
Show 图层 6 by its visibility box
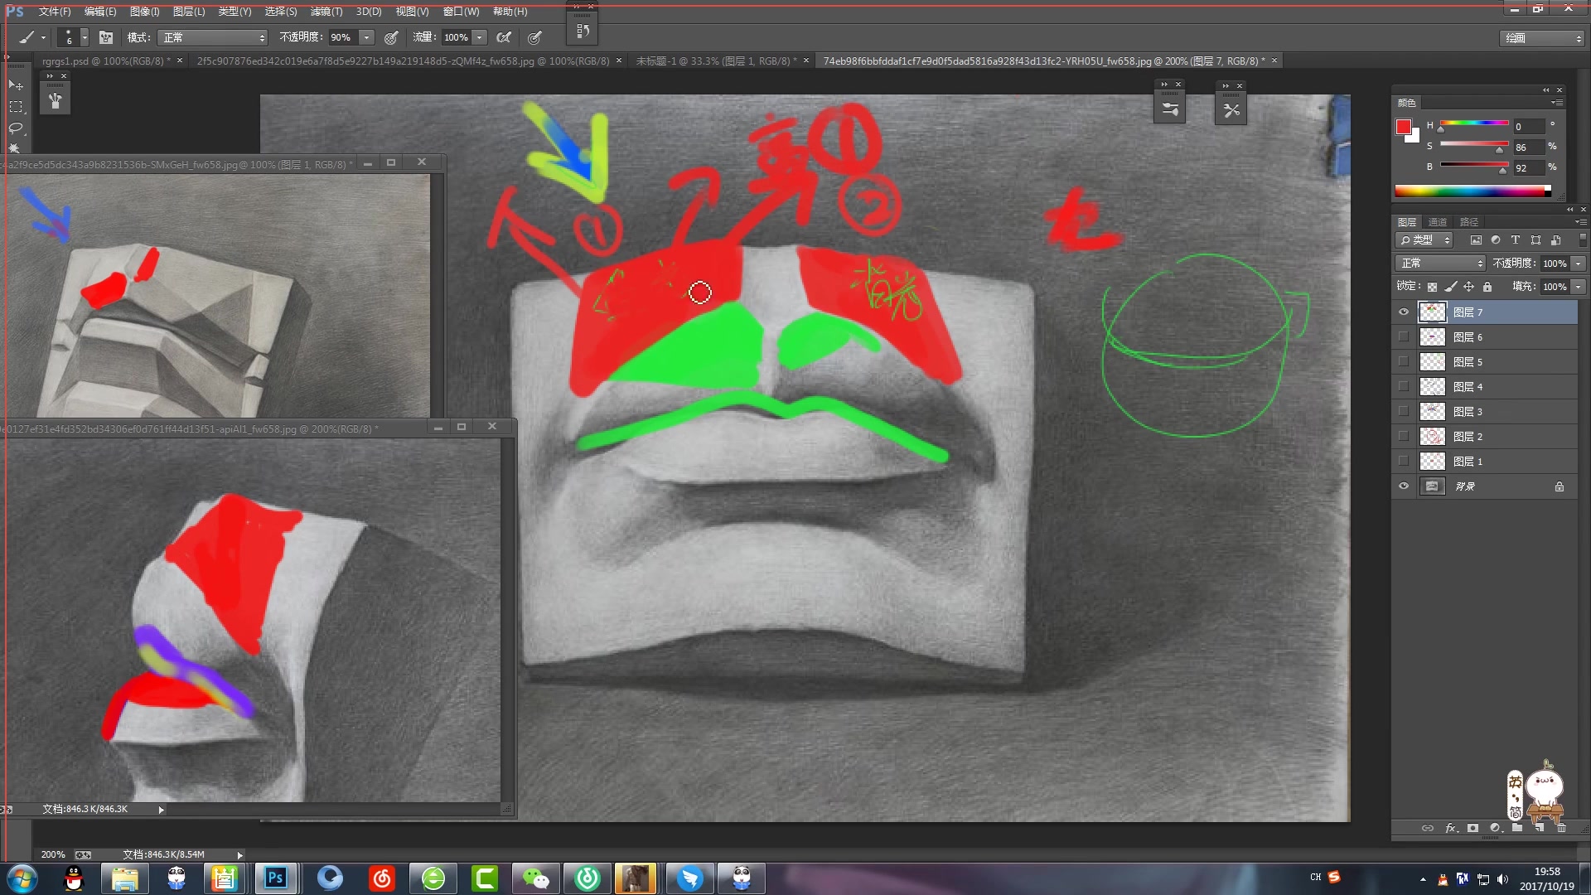[x=1404, y=337]
